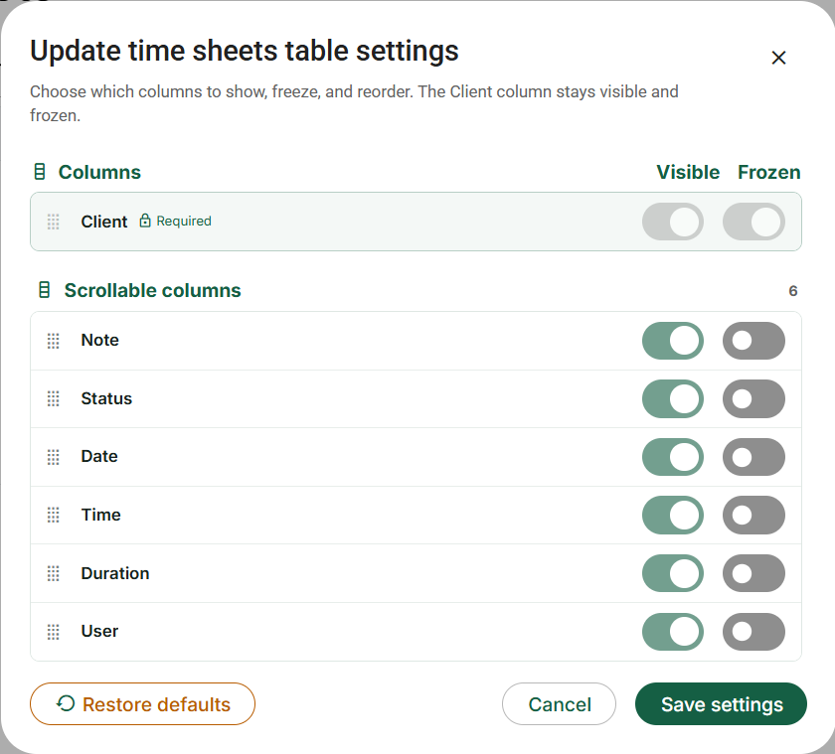Viewport: 835px width, 754px height.
Task: Select the Client label
Action: tap(103, 222)
